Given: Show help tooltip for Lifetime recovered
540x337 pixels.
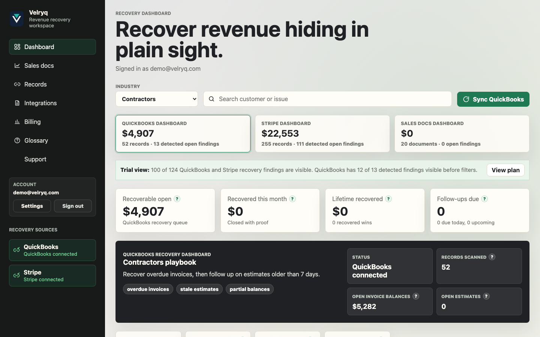Looking at the screenshot, I should [x=388, y=199].
